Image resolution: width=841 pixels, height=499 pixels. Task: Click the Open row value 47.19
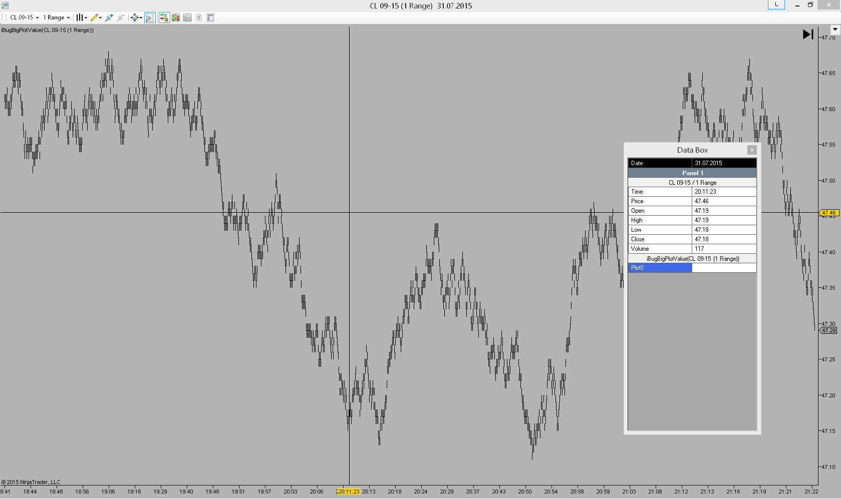pos(702,211)
